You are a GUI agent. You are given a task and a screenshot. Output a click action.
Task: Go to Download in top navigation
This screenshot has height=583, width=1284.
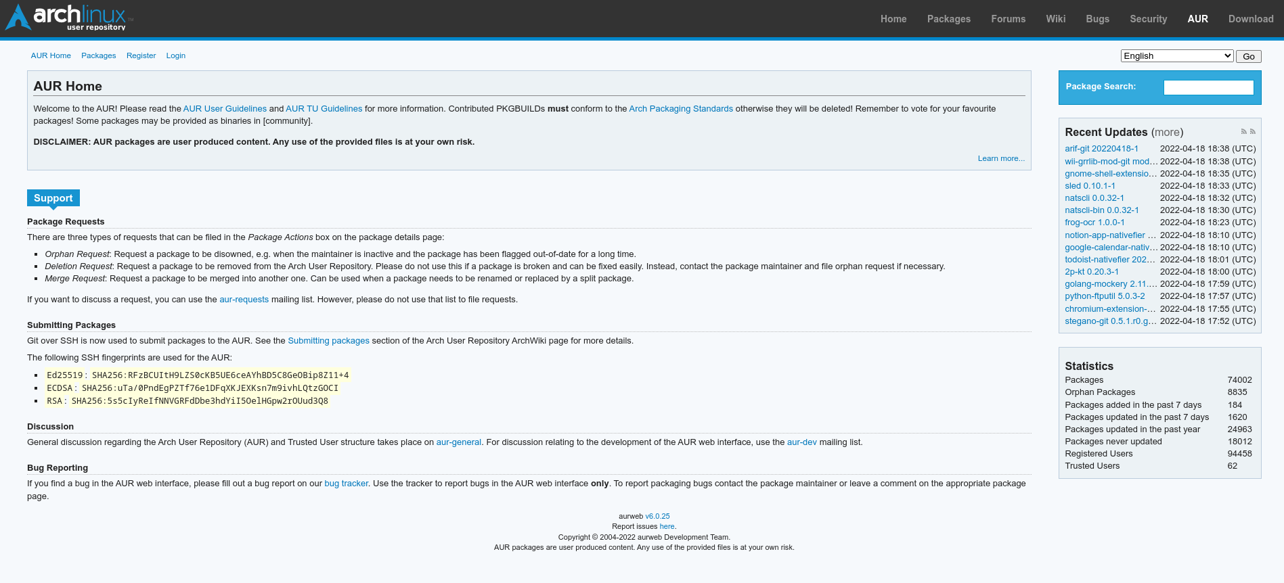point(1250,19)
